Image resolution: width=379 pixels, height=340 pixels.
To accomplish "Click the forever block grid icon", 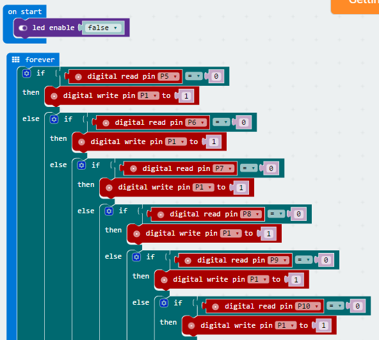I will pyautogui.click(x=16, y=60).
